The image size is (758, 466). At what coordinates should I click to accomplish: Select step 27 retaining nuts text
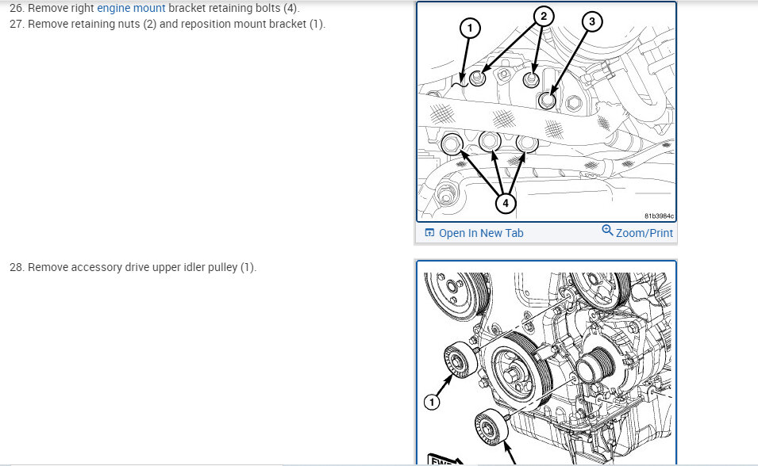pyautogui.click(x=167, y=24)
